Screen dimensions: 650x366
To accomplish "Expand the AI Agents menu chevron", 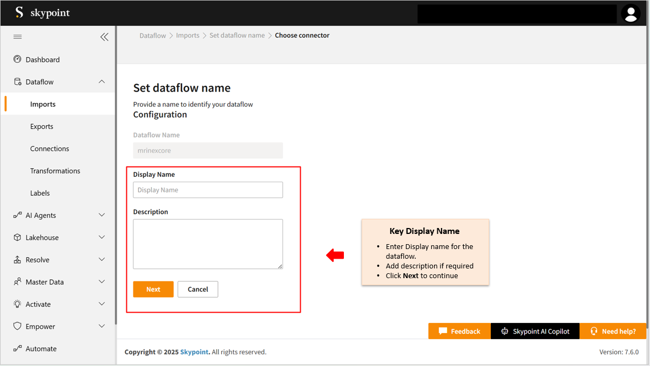I will coord(101,215).
